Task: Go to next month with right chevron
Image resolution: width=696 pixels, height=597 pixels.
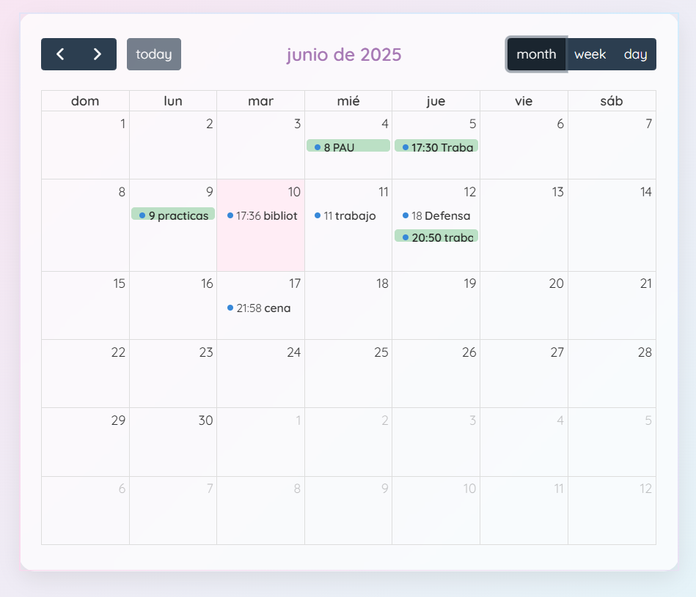Action: (98, 54)
